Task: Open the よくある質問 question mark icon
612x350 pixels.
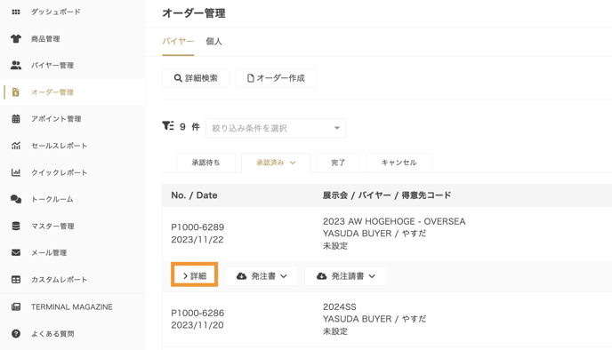Action: (x=16, y=334)
